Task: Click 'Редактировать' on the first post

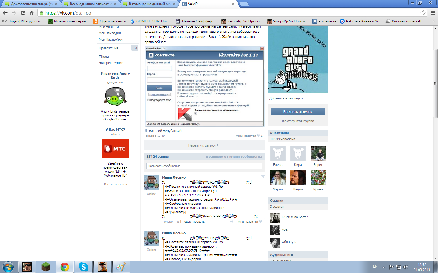Action: pyautogui.click(x=193, y=222)
